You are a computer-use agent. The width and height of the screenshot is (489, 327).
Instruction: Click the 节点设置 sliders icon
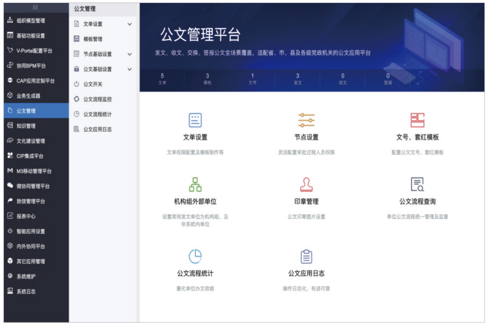tap(306, 120)
